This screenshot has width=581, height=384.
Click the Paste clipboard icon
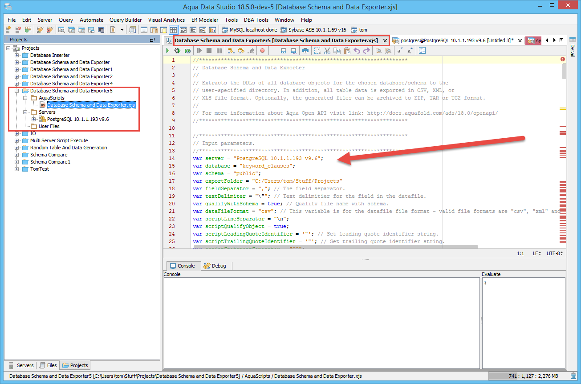tap(346, 51)
